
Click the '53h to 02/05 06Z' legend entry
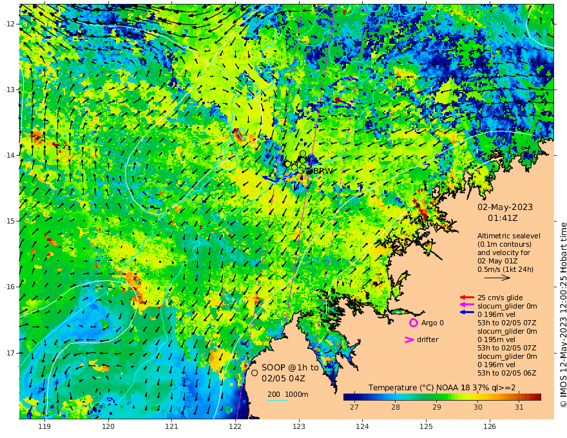pos(507,373)
